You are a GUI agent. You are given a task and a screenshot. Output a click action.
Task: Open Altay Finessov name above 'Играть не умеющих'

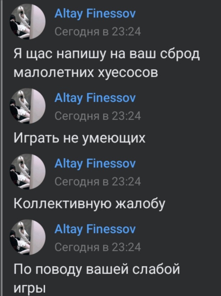click(x=95, y=99)
